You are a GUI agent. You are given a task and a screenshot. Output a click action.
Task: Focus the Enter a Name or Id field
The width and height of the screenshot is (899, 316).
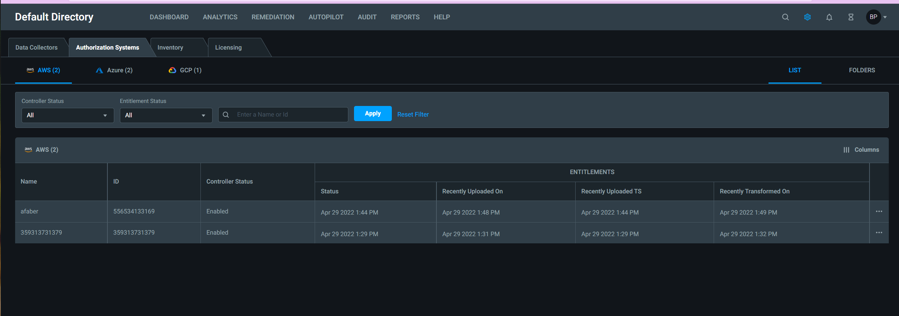tap(289, 115)
